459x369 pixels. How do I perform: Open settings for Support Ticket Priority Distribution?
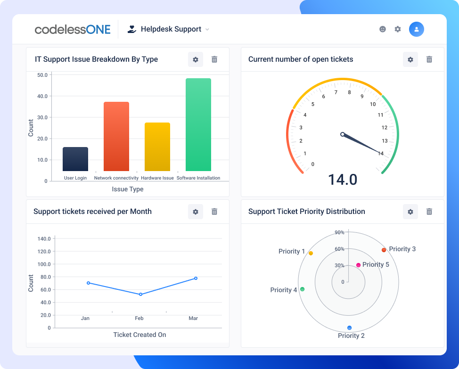(410, 212)
